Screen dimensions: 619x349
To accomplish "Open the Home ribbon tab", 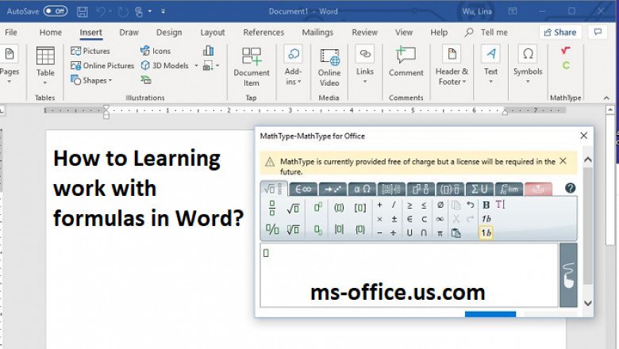I will [51, 33].
